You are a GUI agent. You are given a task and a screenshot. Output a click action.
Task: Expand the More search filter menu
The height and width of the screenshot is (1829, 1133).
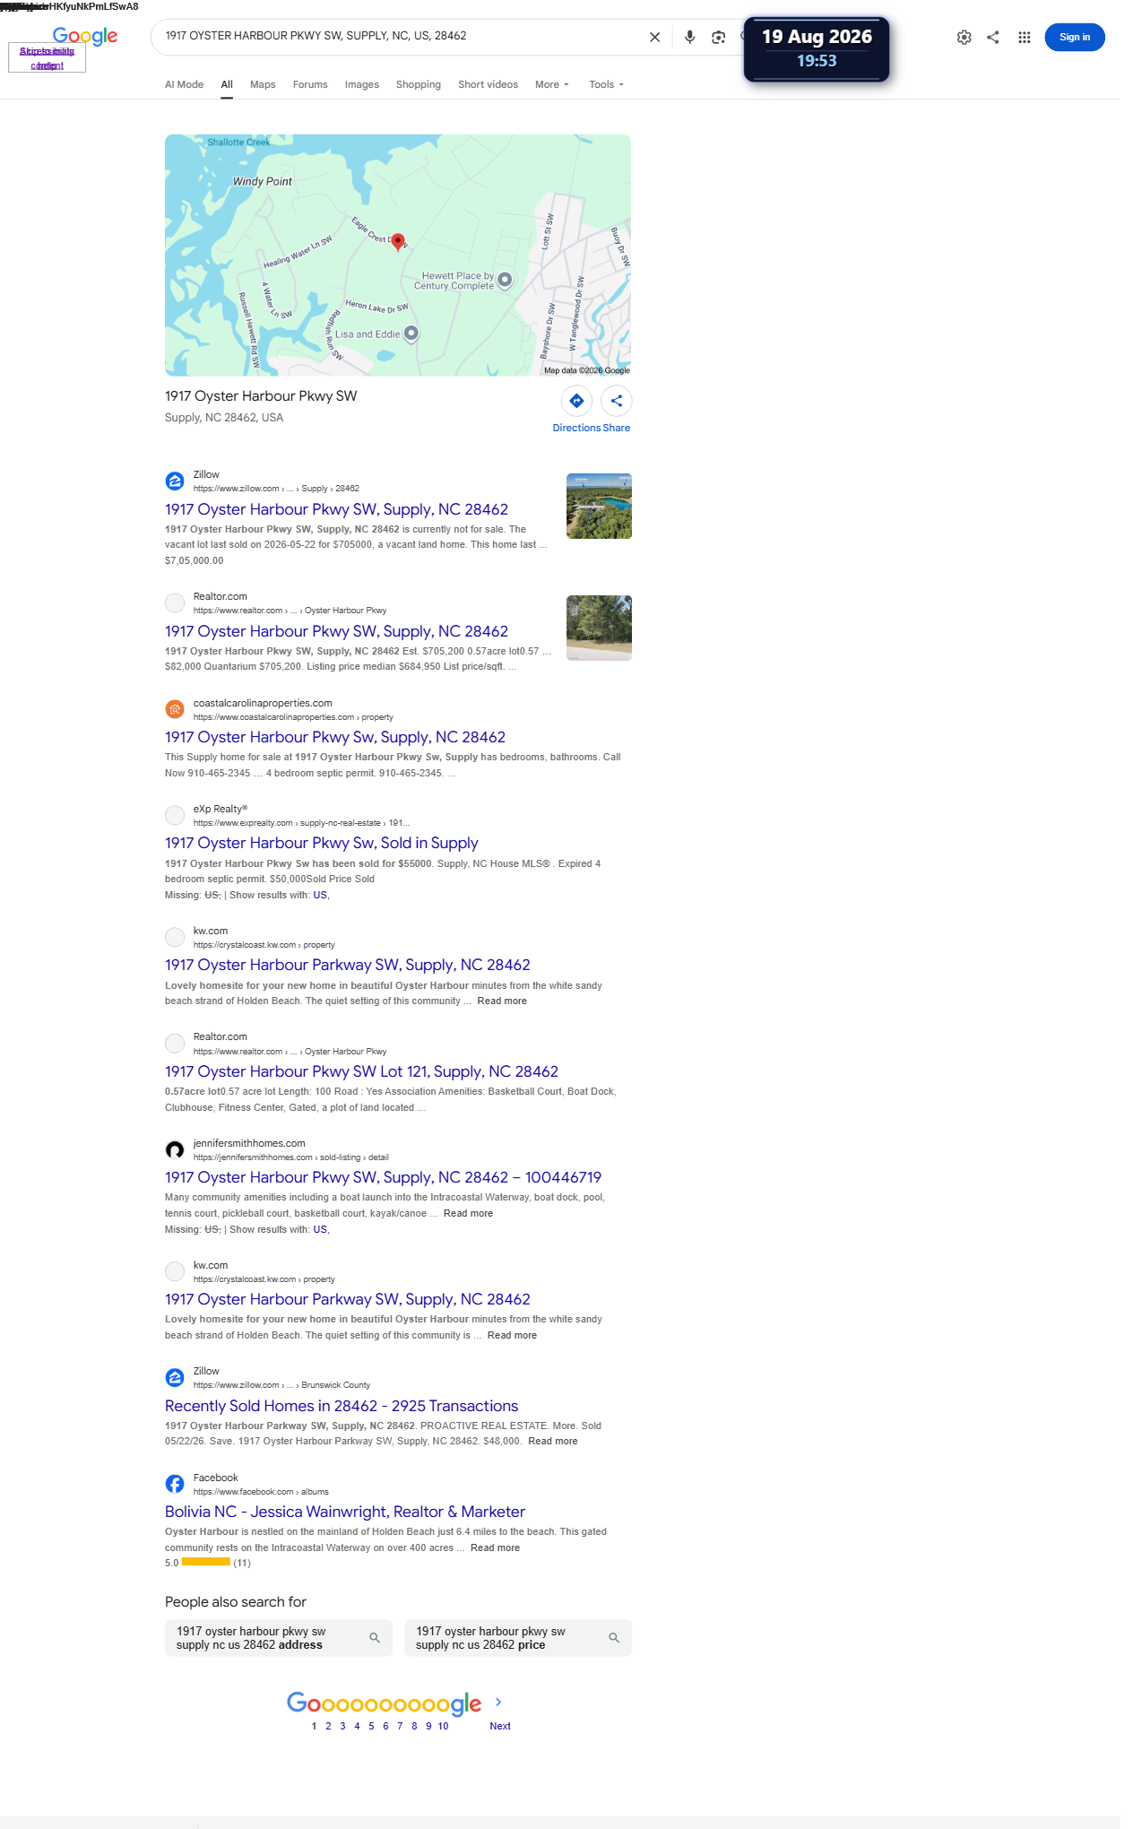pyautogui.click(x=551, y=84)
